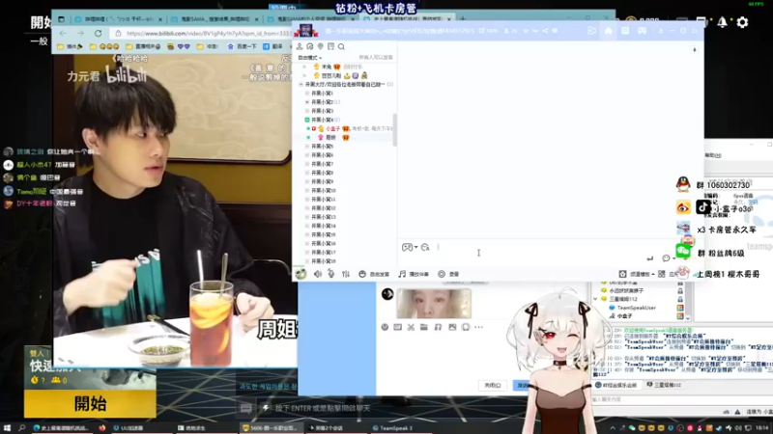Open Windows Start button

[7, 428]
